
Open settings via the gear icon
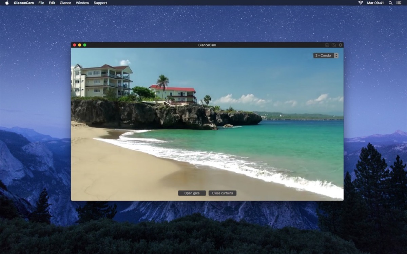pyautogui.click(x=341, y=45)
